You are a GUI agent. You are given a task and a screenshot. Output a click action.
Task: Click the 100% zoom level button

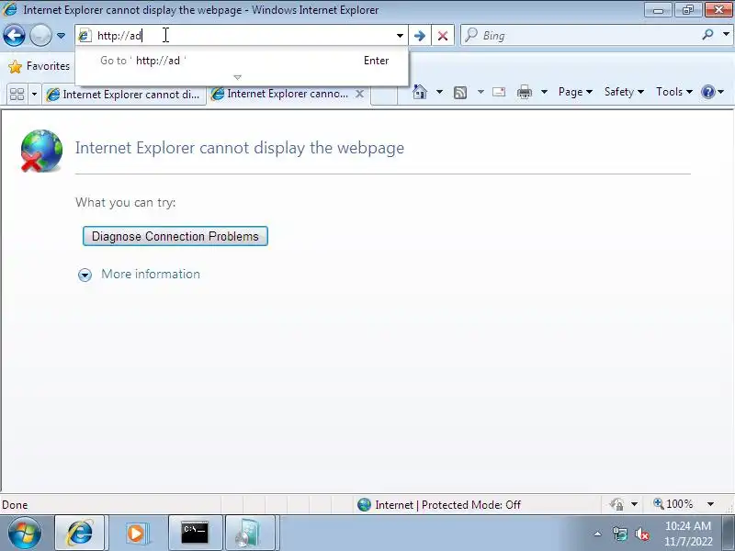coord(673,504)
